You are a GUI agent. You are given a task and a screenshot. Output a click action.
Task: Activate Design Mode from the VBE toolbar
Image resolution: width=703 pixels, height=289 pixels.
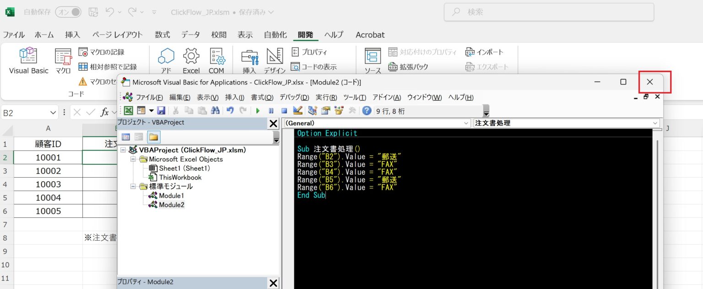298,110
